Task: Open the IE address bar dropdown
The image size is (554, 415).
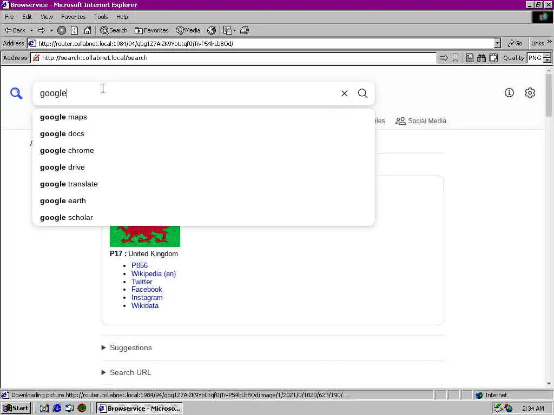Action: (498, 43)
